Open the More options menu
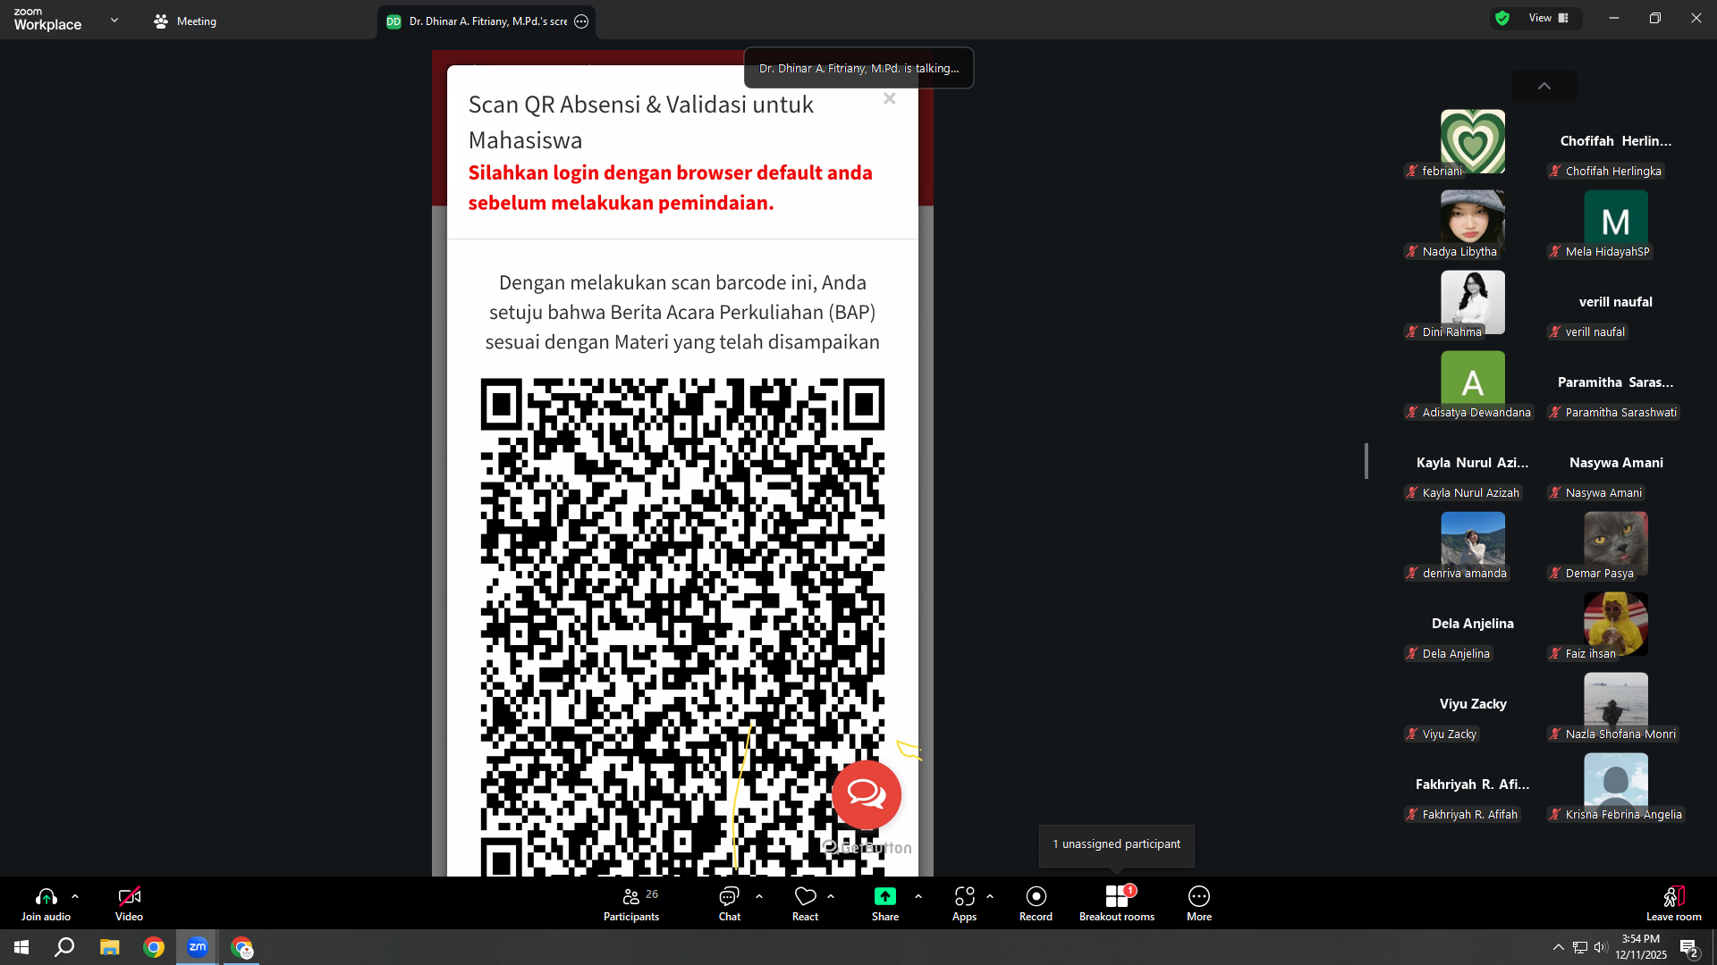The image size is (1717, 965). [1199, 903]
